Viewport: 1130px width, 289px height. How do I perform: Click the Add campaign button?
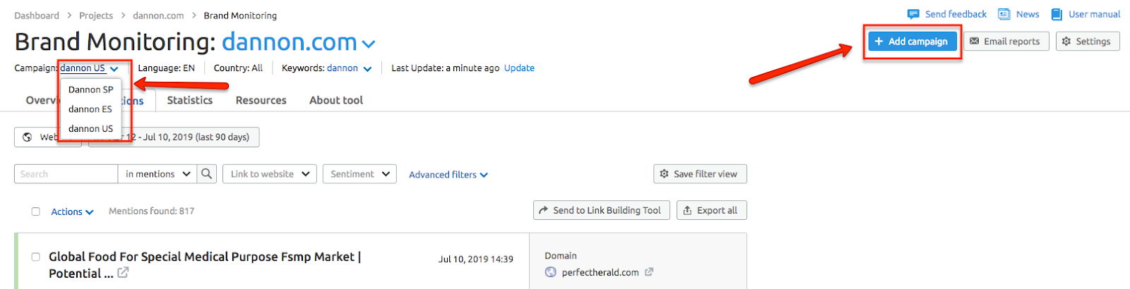point(912,41)
